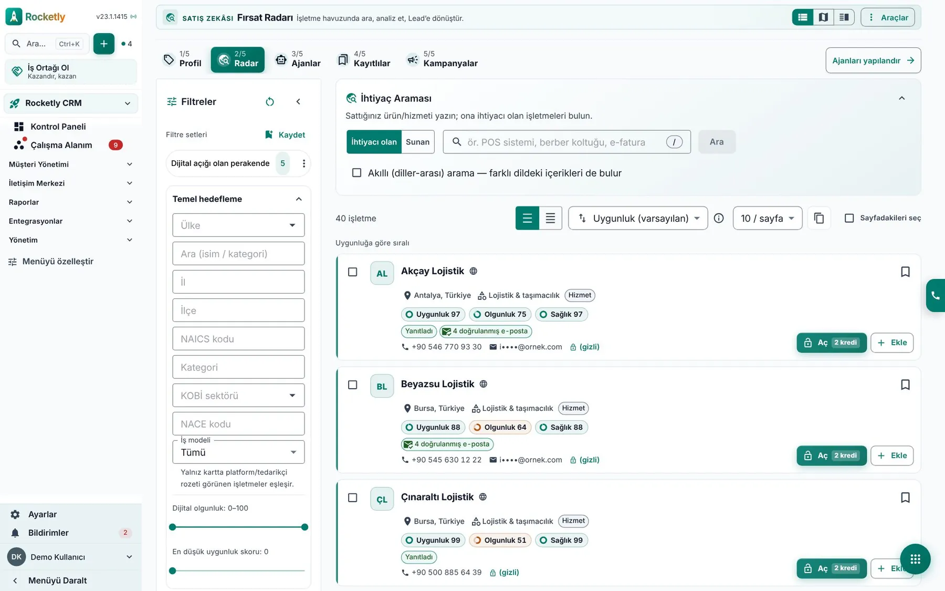Collapse the Filtreler panel arrow
The width and height of the screenshot is (945, 591).
click(x=298, y=101)
